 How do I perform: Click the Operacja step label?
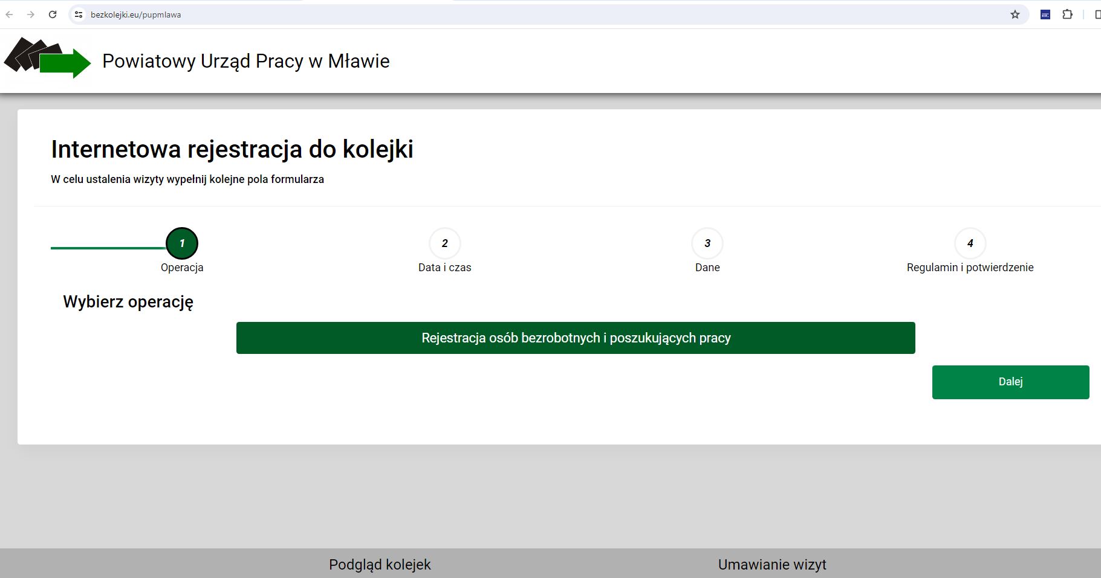coord(182,268)
